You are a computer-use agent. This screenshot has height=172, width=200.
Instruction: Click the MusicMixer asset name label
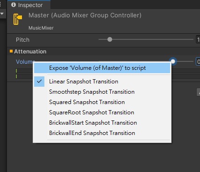point(41,28)
